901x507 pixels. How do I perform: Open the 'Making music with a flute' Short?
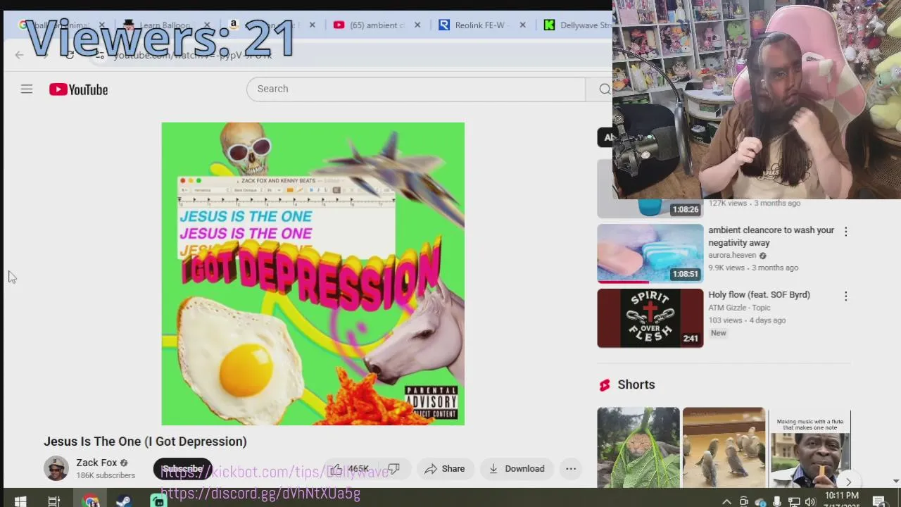coord(809,447)
